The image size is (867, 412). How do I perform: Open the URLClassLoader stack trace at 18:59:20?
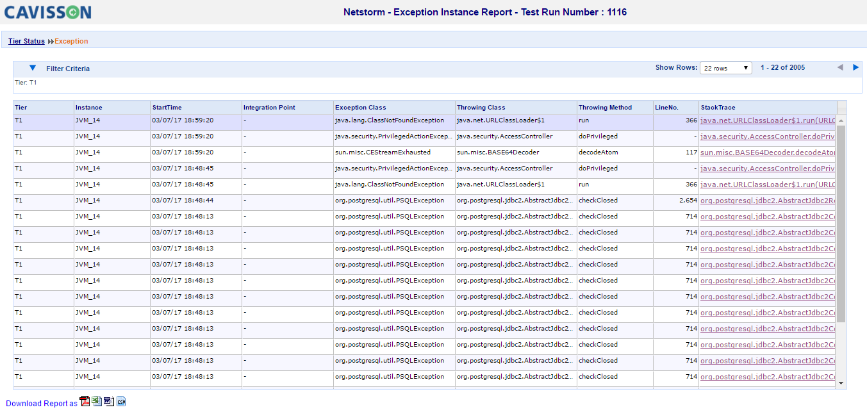pyautogui.click(x=768, y=120)
